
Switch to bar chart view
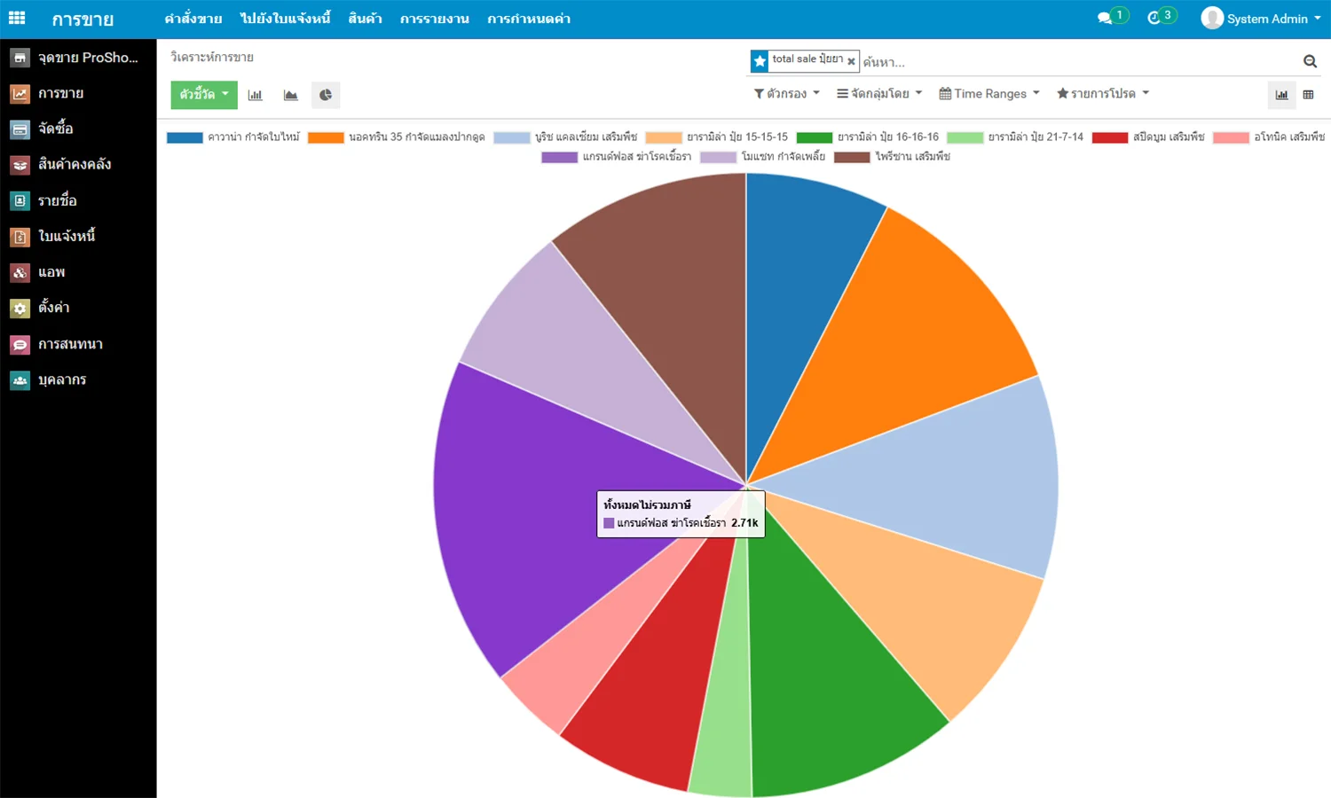tap(256, 95)
